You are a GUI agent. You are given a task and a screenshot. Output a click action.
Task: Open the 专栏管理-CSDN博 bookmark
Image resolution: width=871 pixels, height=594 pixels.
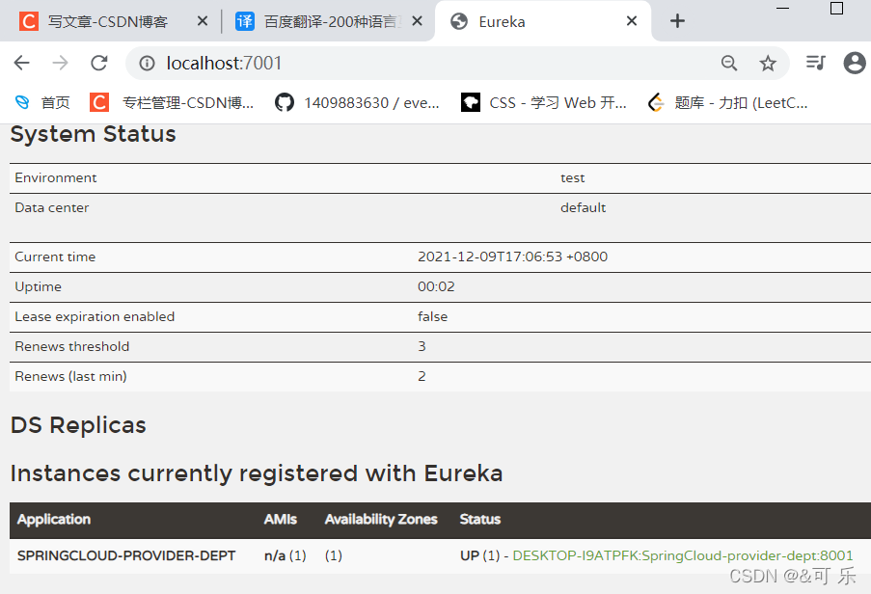172,103
